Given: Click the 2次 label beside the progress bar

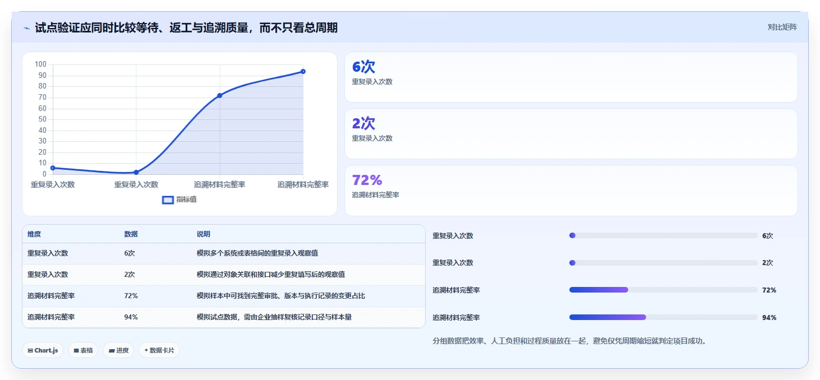Looking at the screenshot, I should [x=768, y=263].
